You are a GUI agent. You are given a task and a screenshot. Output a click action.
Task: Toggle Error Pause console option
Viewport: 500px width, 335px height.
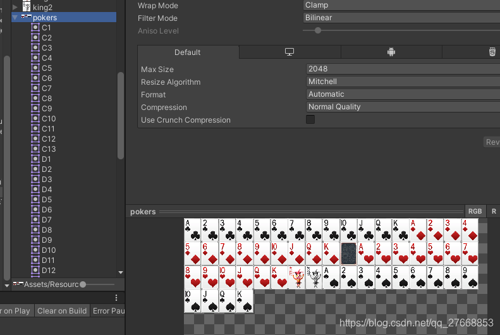pos(108,311)
